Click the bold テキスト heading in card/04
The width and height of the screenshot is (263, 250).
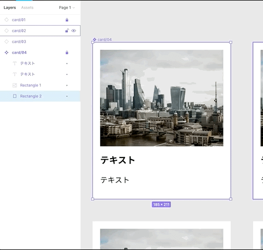click(x=118, y=160)
